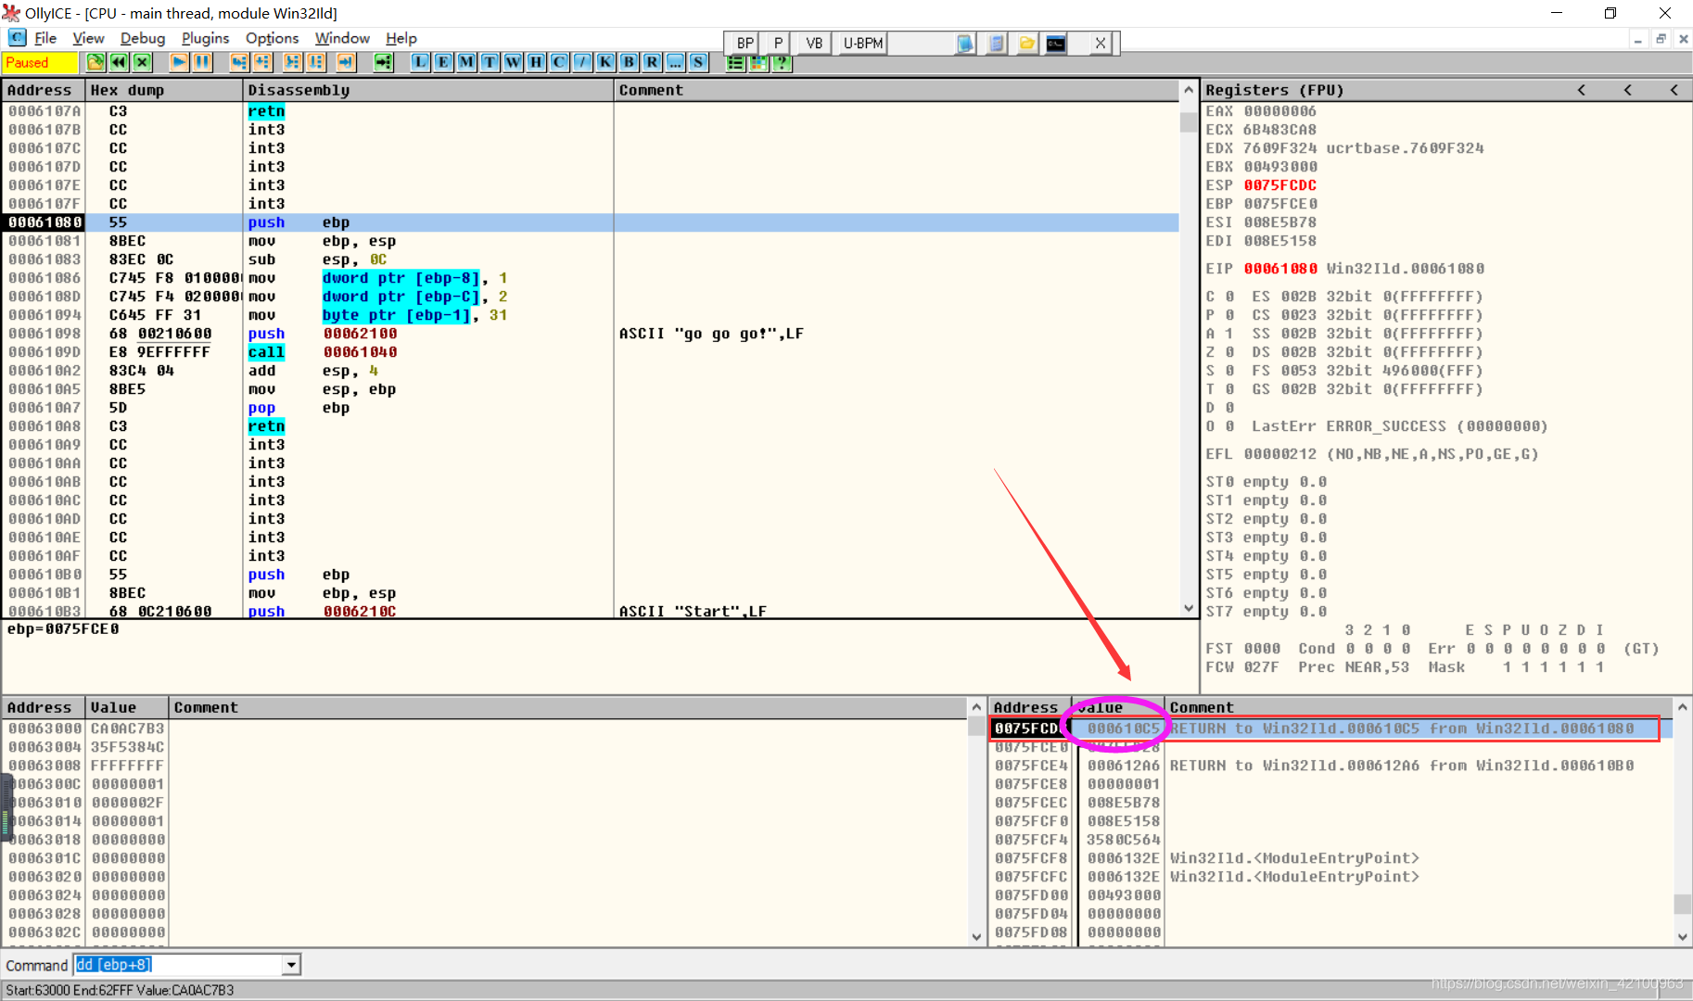Click leftmost arrow in Registers header
Screen dimensions: 1693x1001
pos(1582,90)
